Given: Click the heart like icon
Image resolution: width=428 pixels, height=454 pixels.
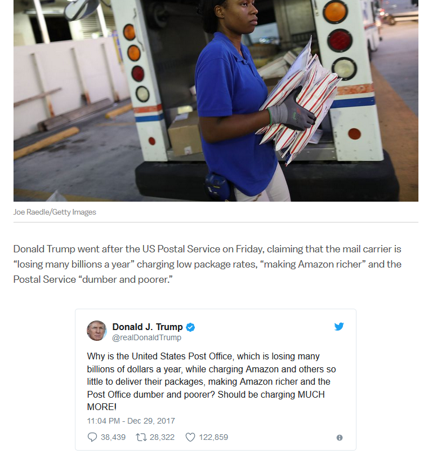Looking at the screenshot, I should tap(190, 437).
